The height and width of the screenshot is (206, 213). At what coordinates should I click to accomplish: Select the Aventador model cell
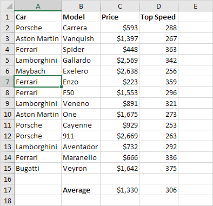pos(81,147)
